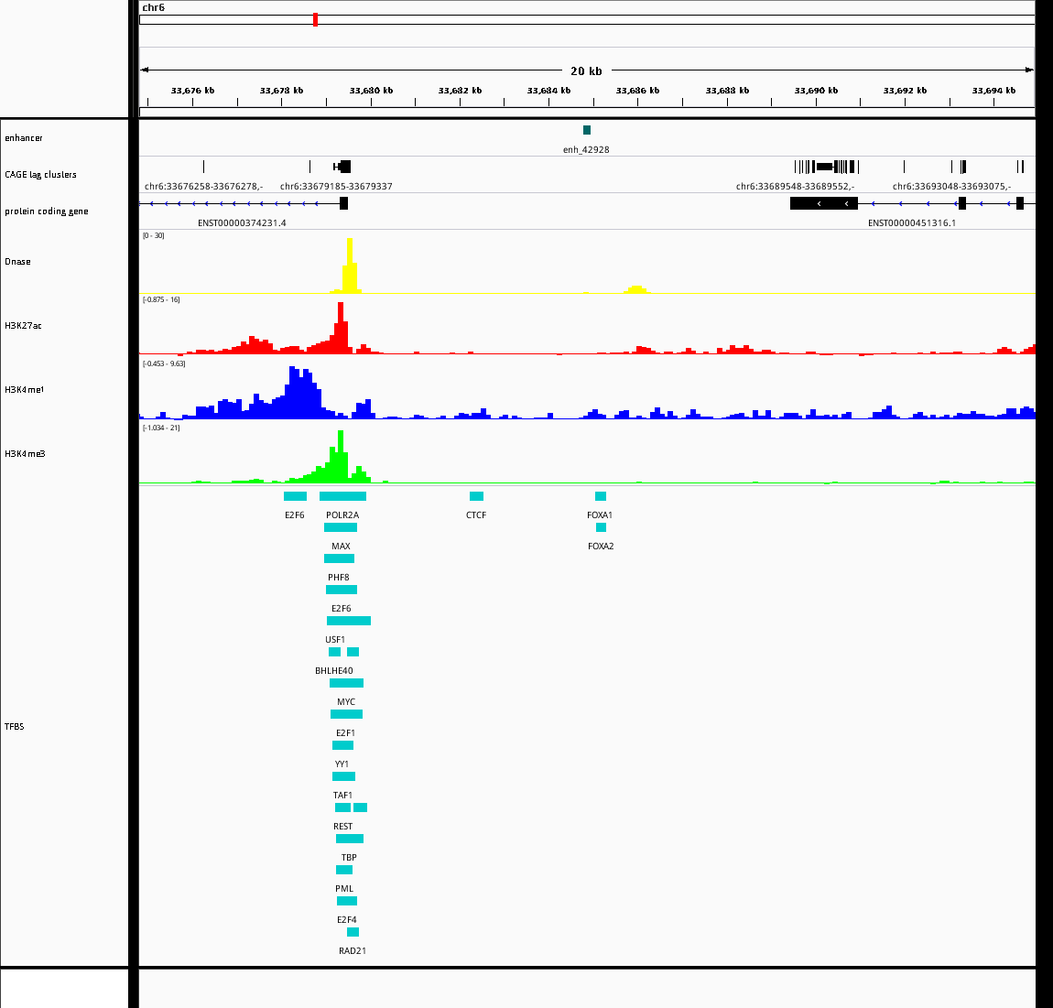The width and height of the screenshot is (1053, 1008).
Task: Select the ENST00000451316.1 large exon block
Action: (824, 203)
